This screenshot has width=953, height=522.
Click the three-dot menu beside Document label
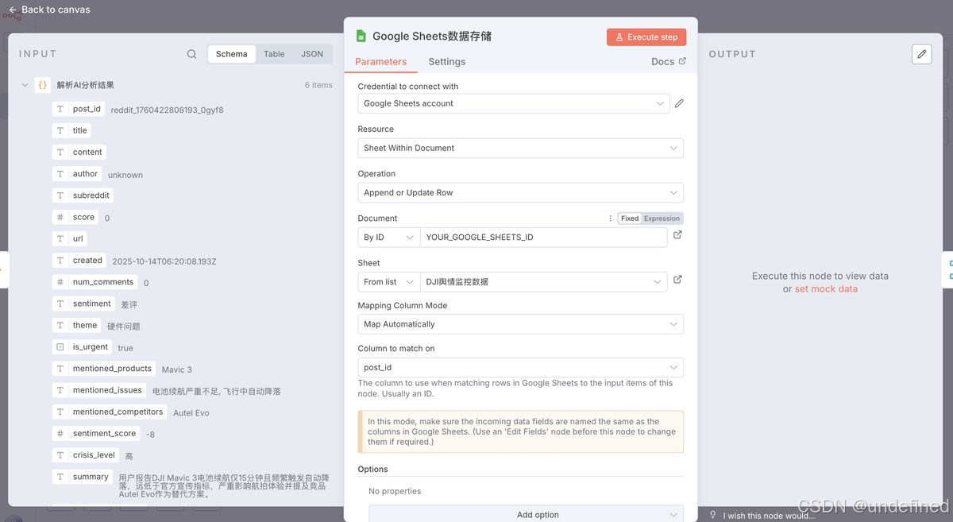pos(609,217)
